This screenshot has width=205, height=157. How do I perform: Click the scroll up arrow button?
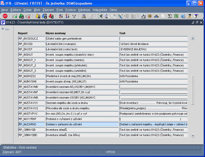(x=193, y=38)
